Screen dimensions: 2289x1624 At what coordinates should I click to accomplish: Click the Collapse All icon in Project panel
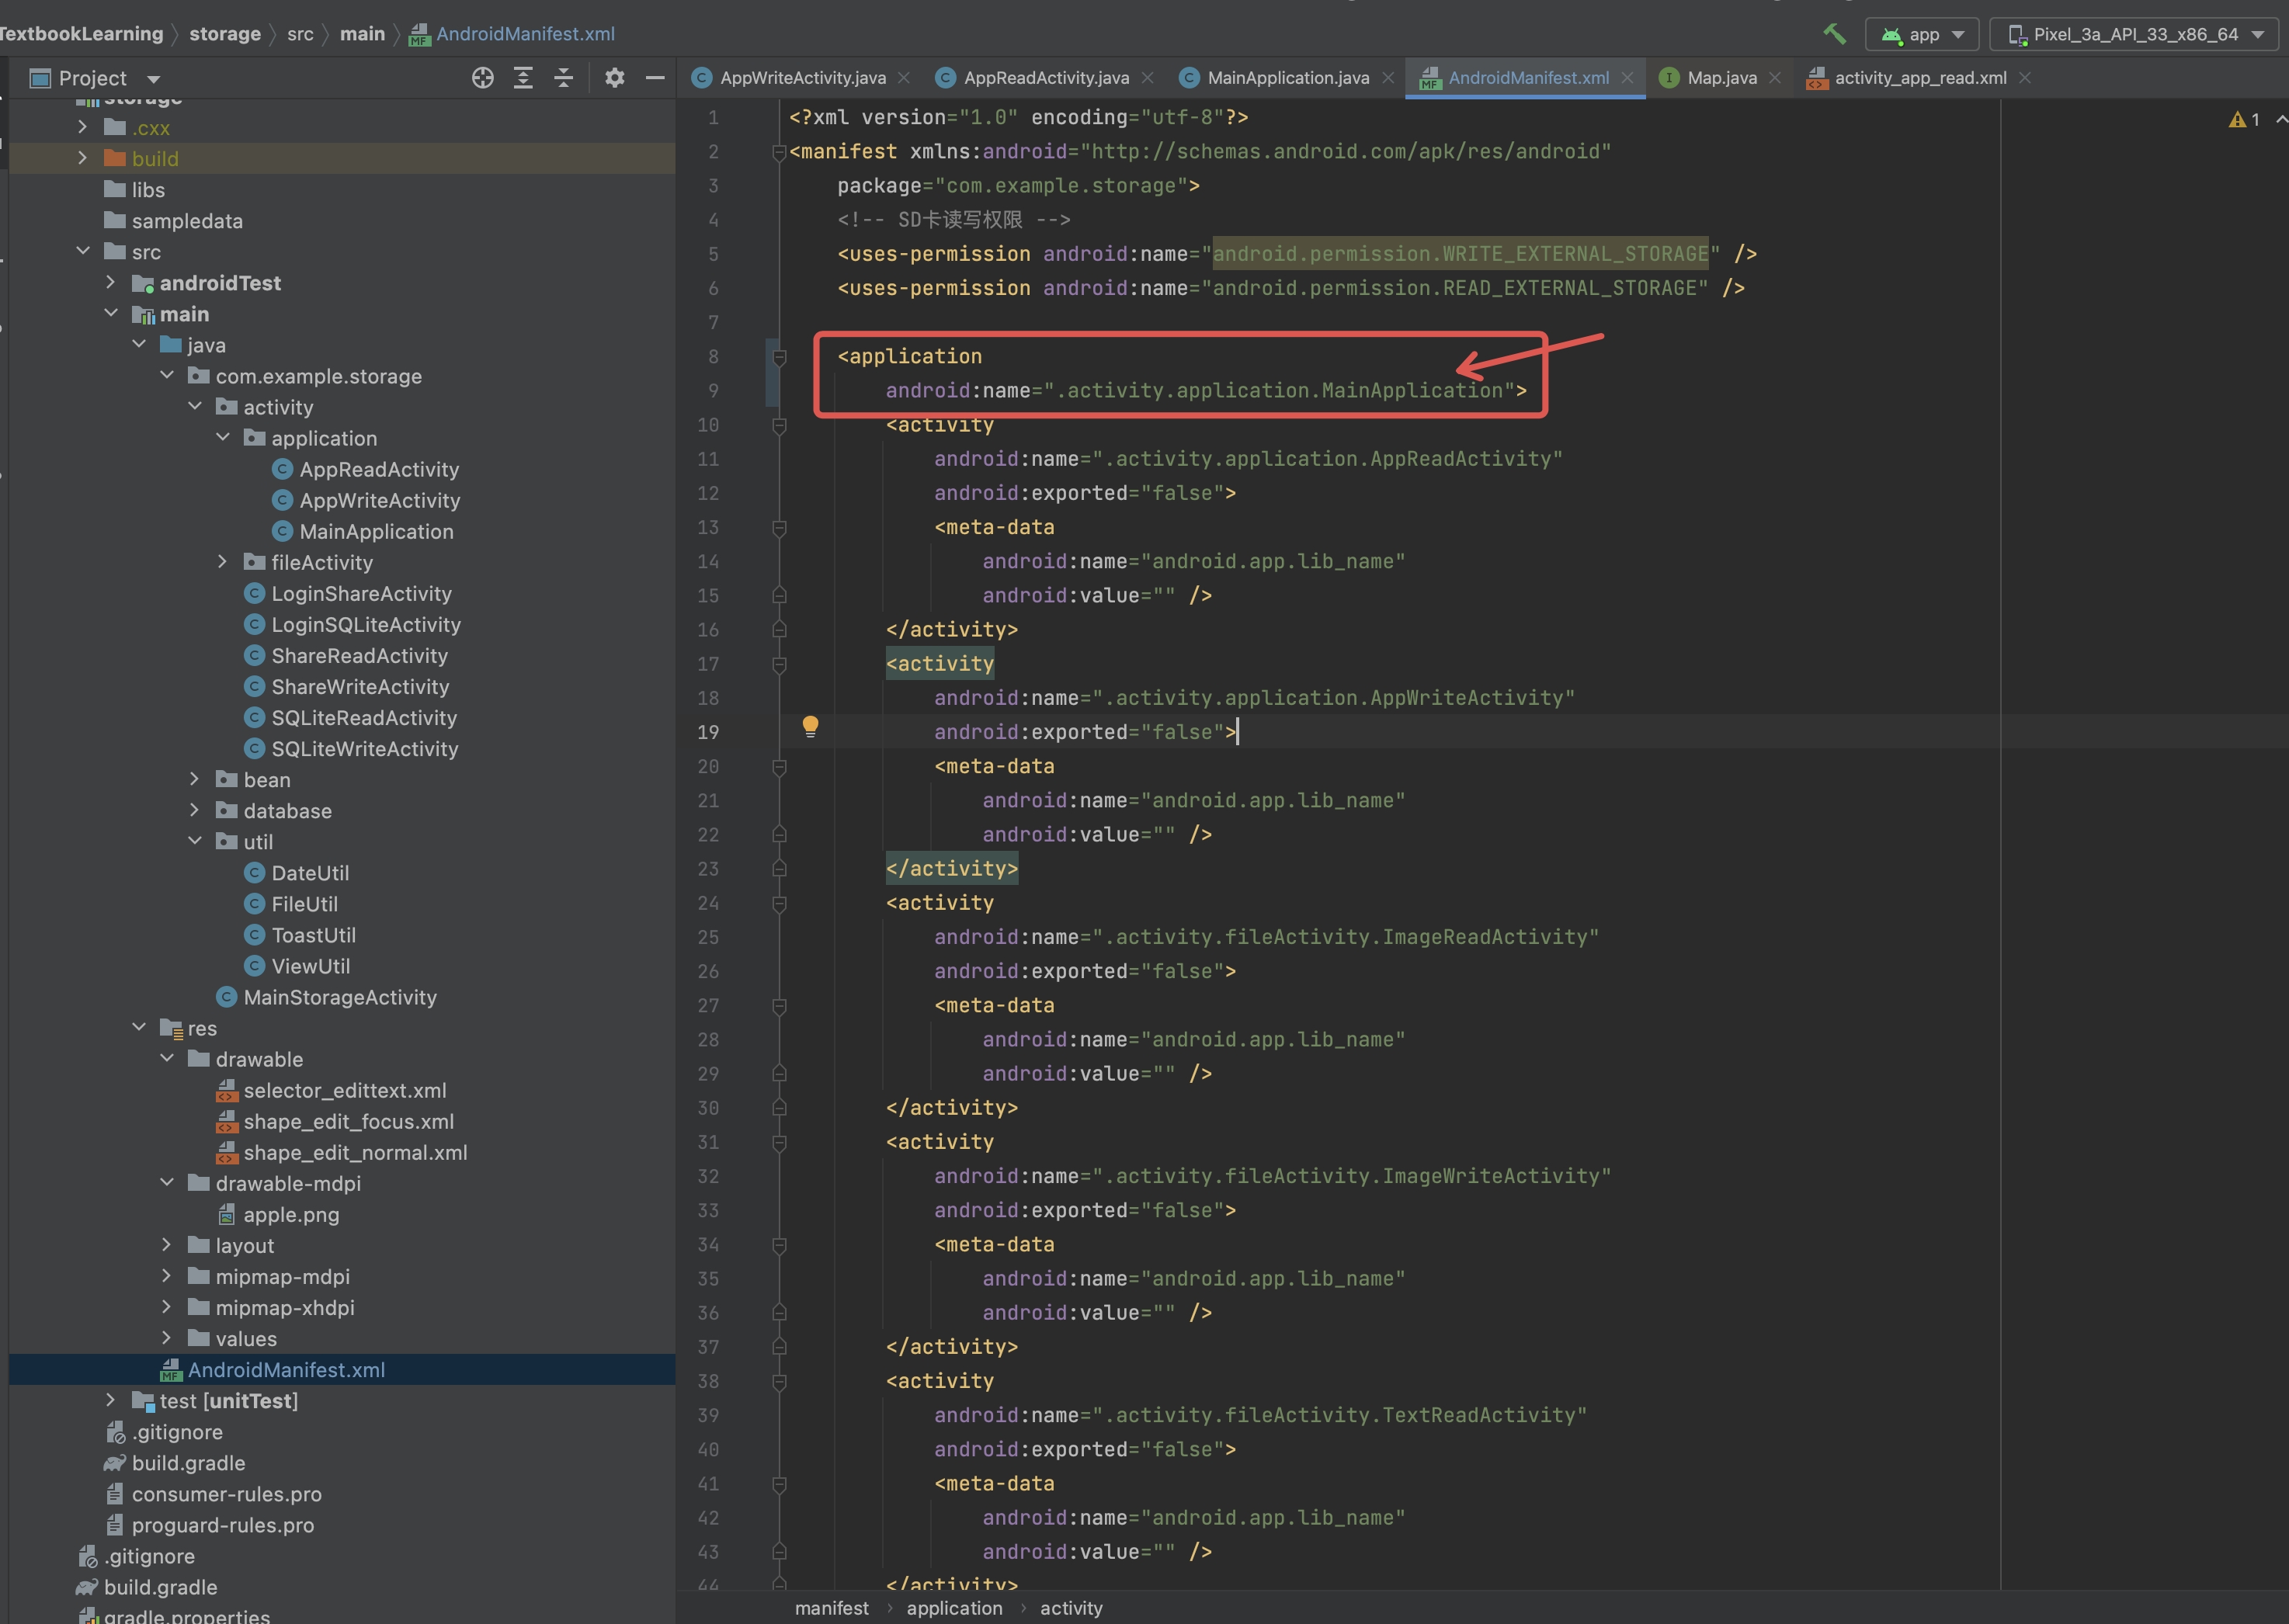tap(564, 78)
